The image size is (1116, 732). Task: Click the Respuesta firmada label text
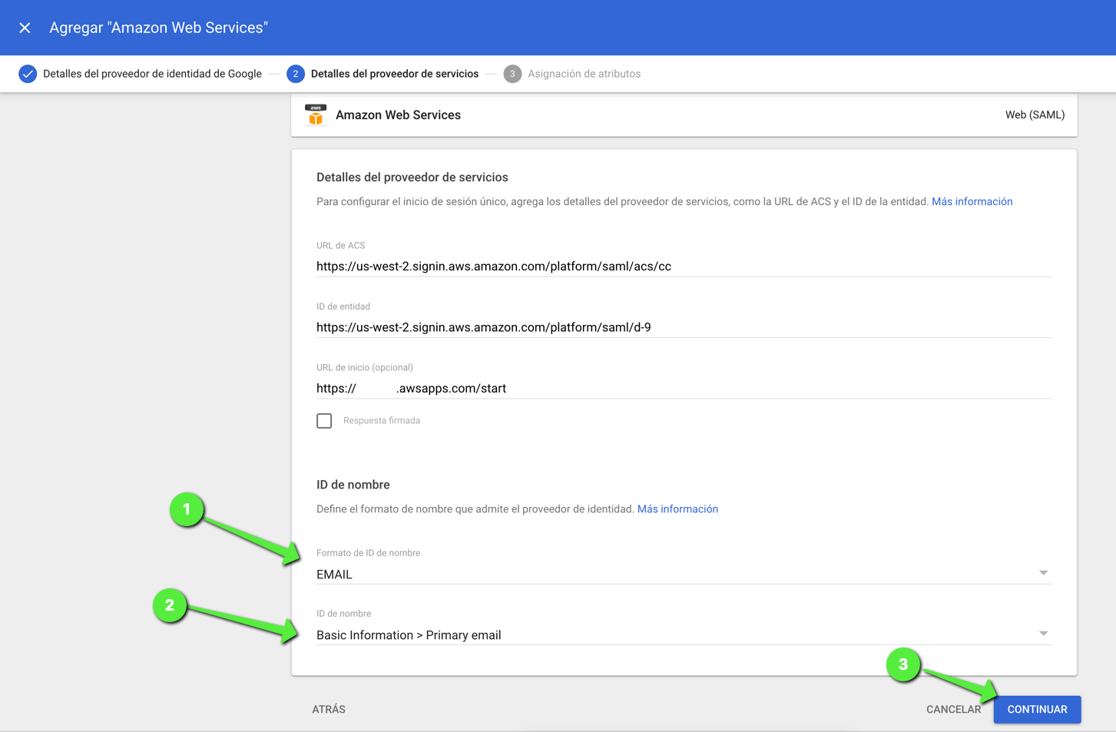click(382, 421)
